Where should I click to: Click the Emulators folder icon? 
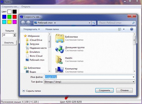click(x=27, y=52)
